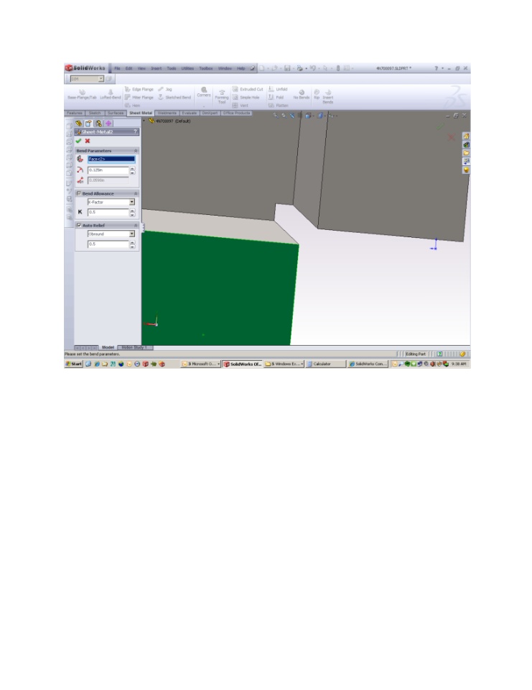The image size is (532, 690).
Task: Choose the Miter Flange tool
Action: (x=139, y=97)
